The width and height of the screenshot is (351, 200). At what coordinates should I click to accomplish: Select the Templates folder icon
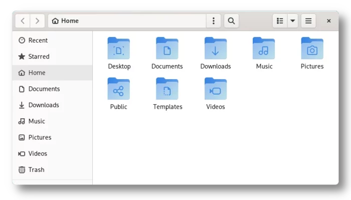(167, 89)
